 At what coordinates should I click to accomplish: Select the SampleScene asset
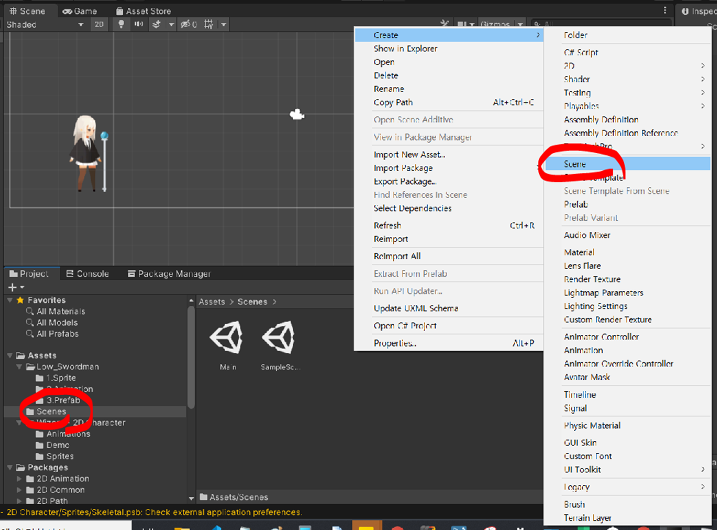[x=280, y=345]
